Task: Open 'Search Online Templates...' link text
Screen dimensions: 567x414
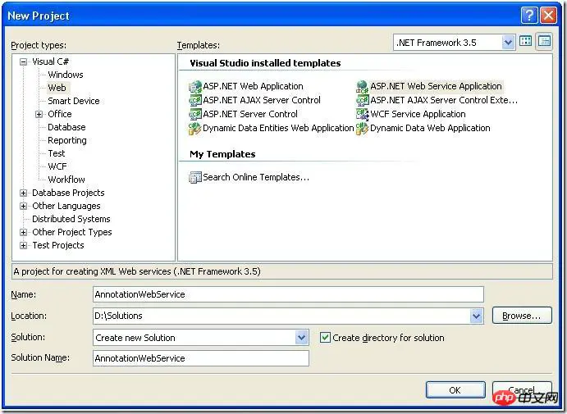Action: 256,177
